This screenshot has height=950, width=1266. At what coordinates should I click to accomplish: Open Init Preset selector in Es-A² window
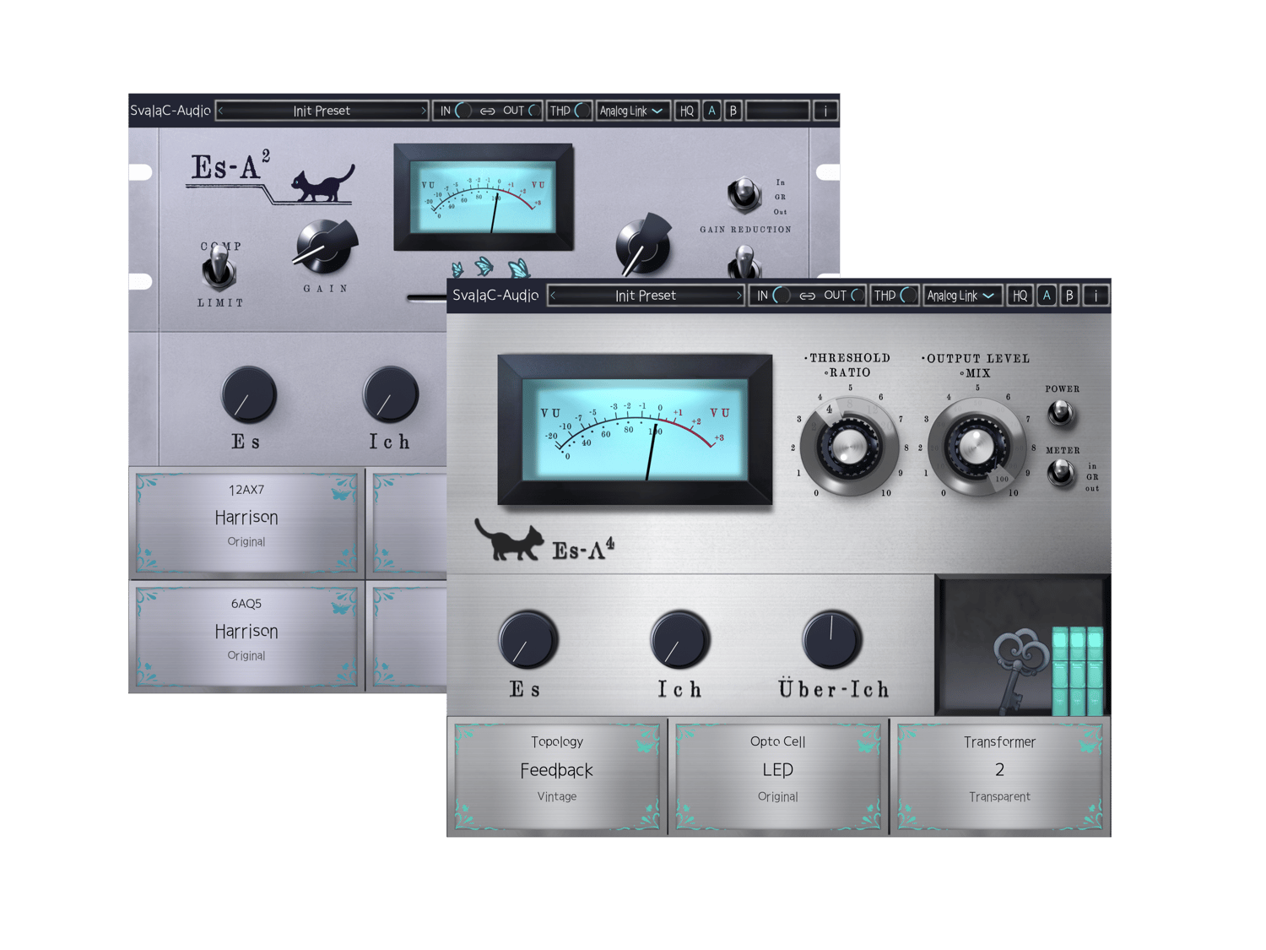(322, 111)
